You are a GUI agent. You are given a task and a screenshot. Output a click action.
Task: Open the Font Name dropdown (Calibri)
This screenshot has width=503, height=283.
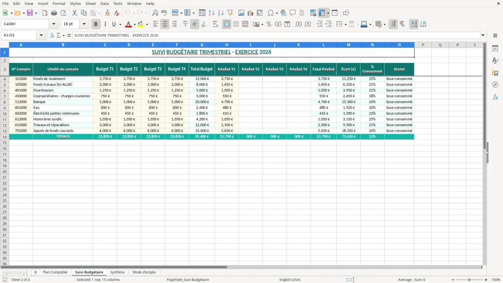(54, 24)
